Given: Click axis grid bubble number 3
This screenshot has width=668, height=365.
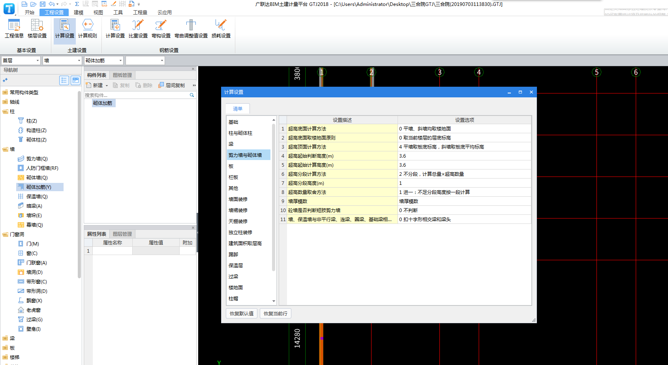Looking at the screenshot, I should [439, 72].
